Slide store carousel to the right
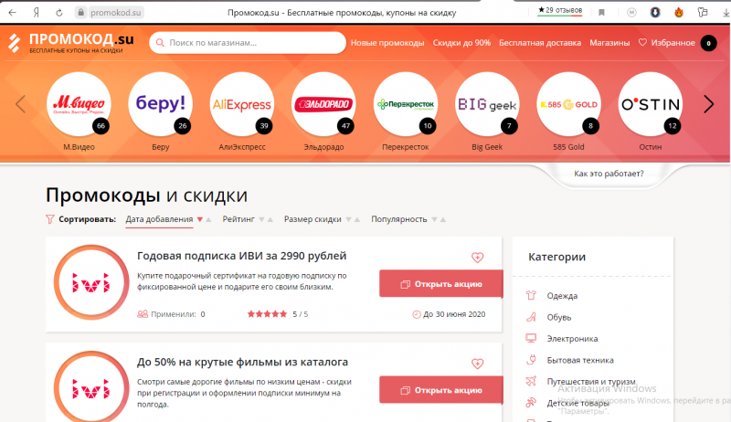731x422 pixels. pyautogui.click(x=709, y=104)
